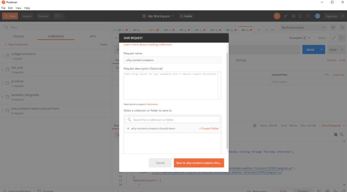Image resolution: width=347 pixels, height=192 pixels.
Task: Open the My Workspace dropdown
Action: point(161,16)
